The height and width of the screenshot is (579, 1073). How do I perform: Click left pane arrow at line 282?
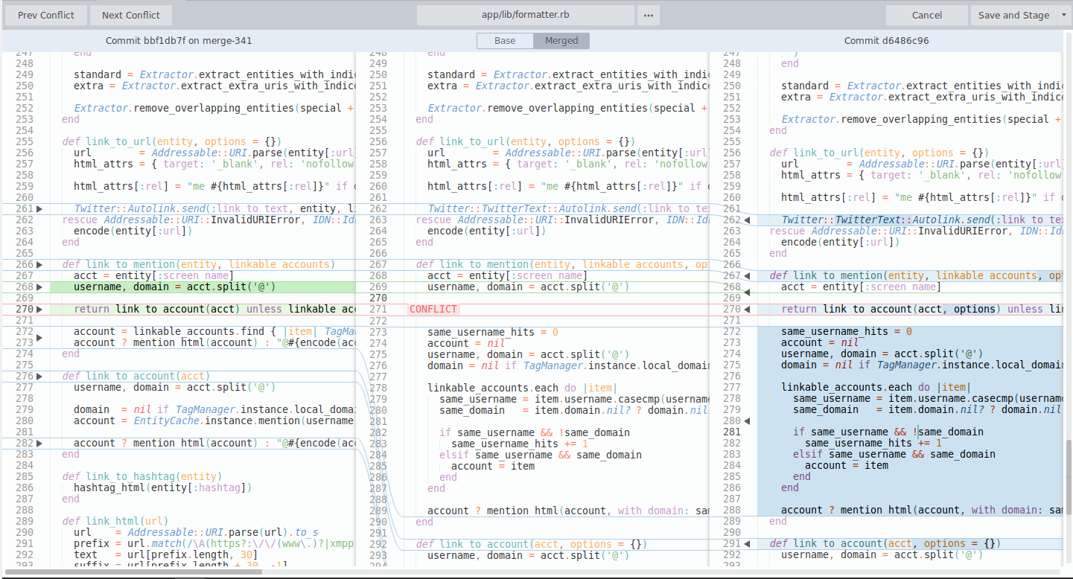(x=39, y=444)
